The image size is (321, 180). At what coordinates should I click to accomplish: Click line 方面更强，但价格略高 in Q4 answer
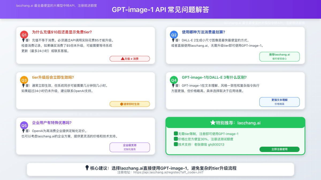[x=208, y=91]
